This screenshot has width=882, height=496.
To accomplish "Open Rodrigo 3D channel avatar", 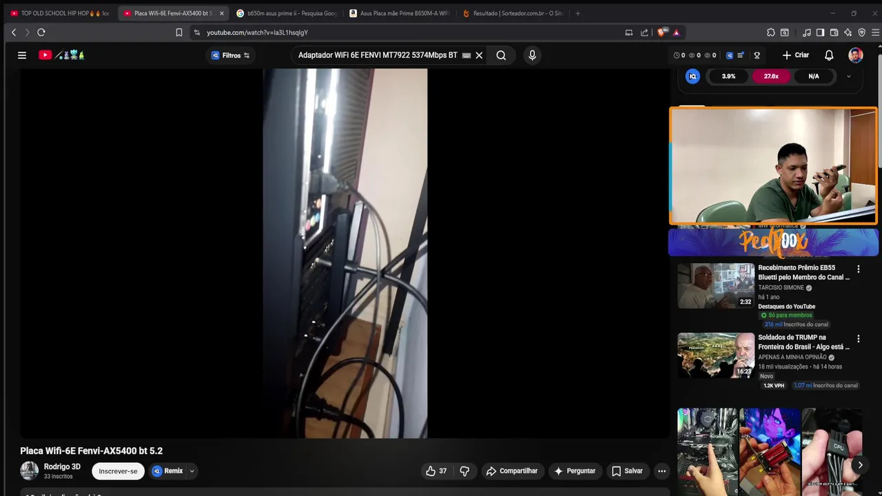I will click(x=30, y=471).
